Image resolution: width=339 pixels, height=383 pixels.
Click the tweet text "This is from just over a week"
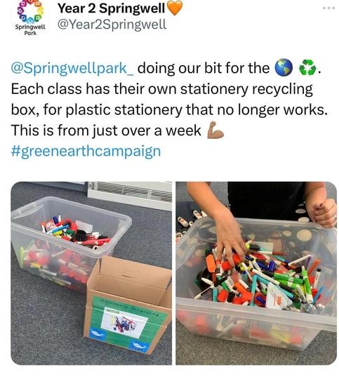(106, 130)
